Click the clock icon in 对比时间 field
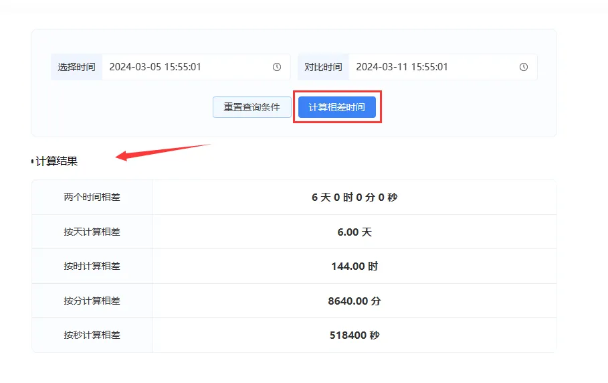This screenshot has width=608, height=383. coord(524,67)
